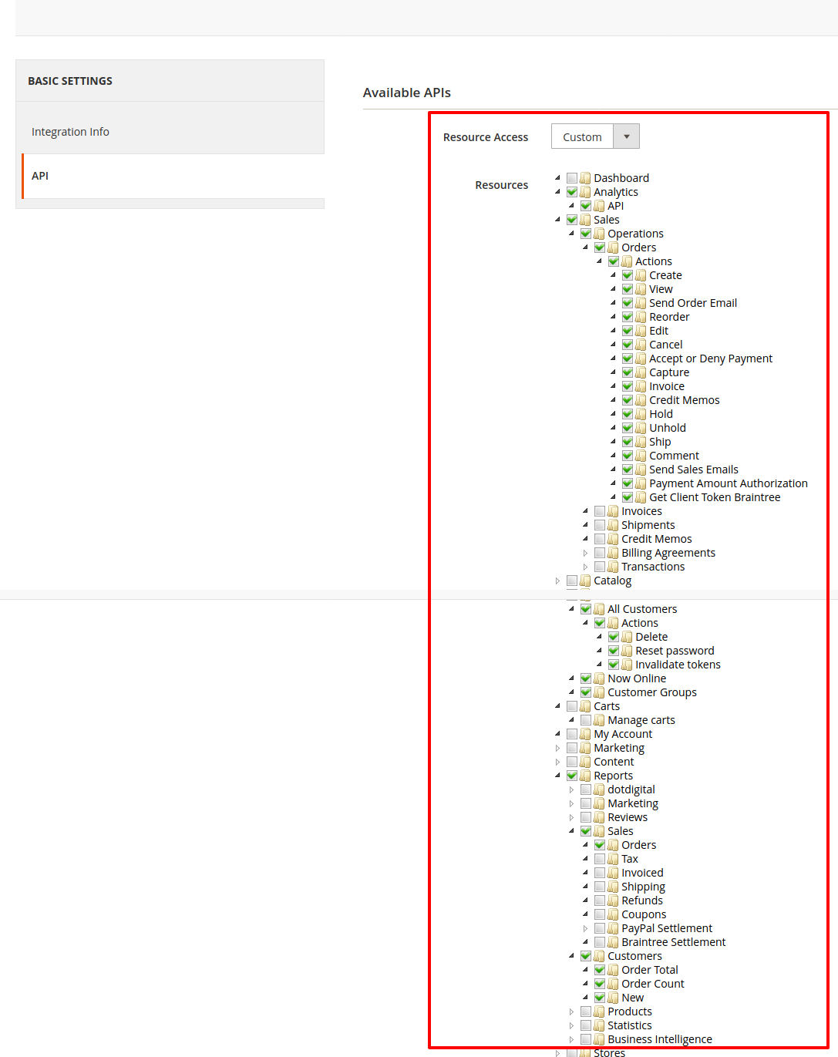Image resolution: width=838 pixels, height=1057 pixels.
Task: Select the Unhold action label
Action: pyautogui.click(x=668, y=428)
